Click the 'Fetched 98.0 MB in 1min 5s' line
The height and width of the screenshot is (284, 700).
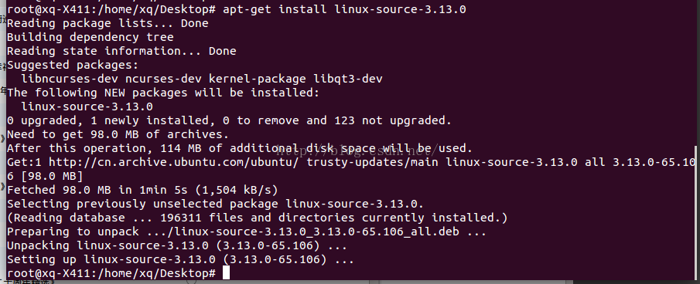(142, 190)
